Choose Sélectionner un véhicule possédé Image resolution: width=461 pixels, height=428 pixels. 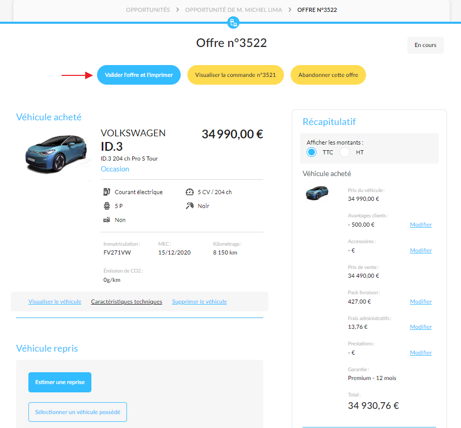pyautogui.click(x=77, y=412)
